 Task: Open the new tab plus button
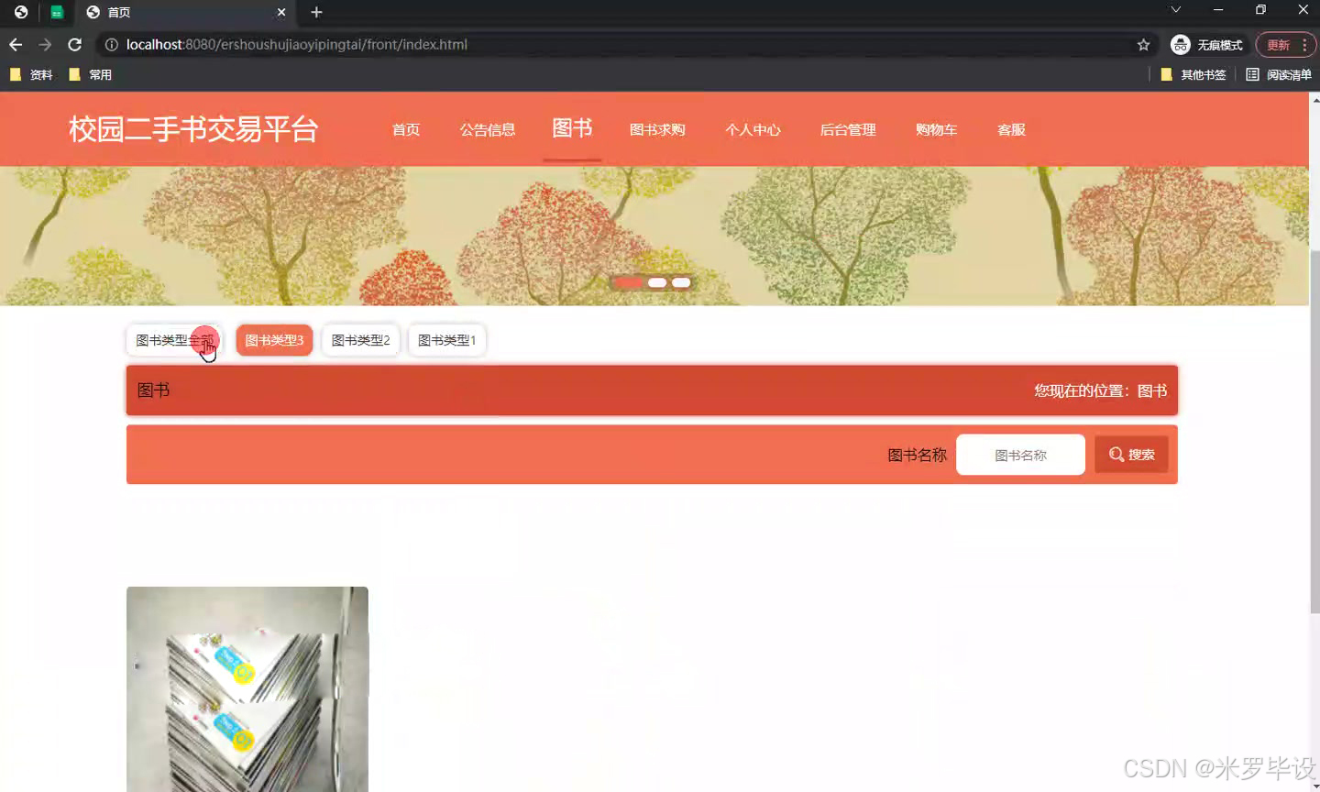pyautogui.click(x=316, y=12)
